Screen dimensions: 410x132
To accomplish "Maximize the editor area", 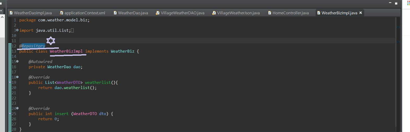I will click(x=396, y=3).
